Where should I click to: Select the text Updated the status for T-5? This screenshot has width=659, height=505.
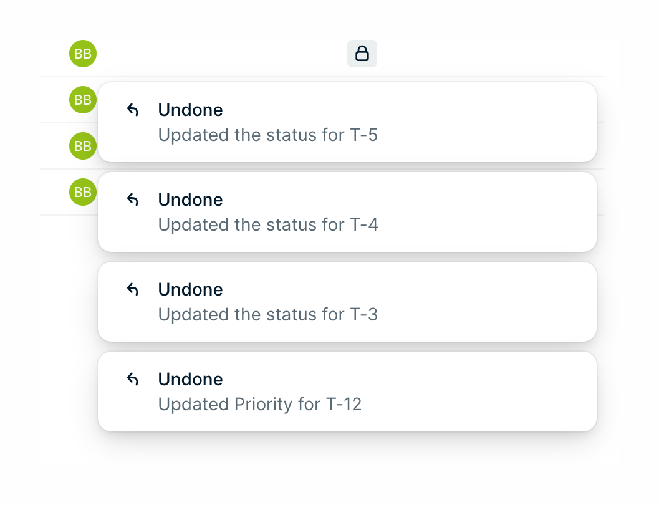tap(268, 135)
